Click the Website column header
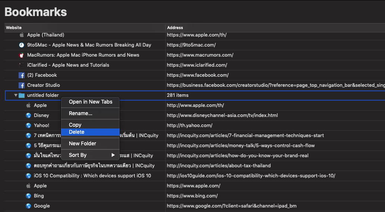 pyautogui.click(x=14, y=28)
